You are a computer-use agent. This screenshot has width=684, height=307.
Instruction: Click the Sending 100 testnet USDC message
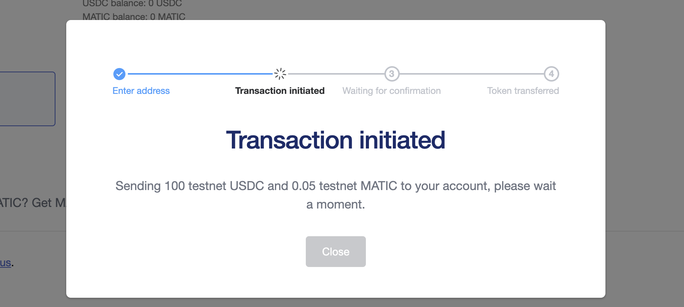point(336,195)
